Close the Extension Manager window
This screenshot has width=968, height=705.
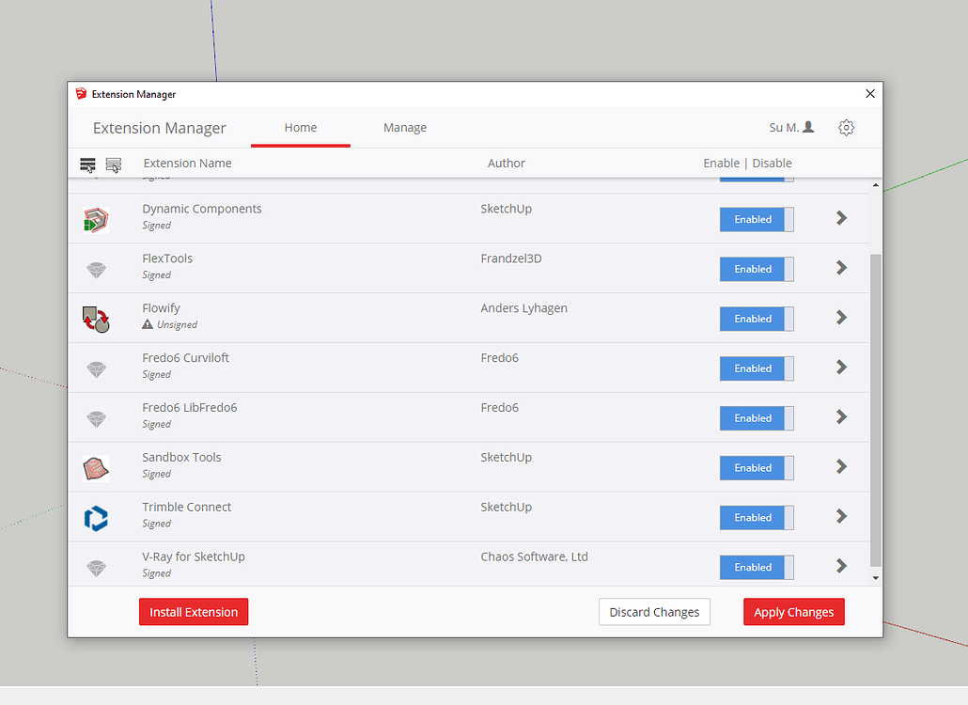870,94
